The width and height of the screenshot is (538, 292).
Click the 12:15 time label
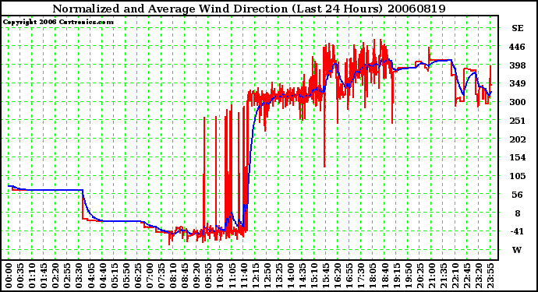[255, 276]
